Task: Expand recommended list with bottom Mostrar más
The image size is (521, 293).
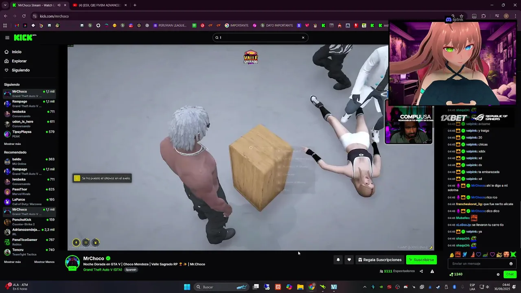Action: tap(12, 262)
